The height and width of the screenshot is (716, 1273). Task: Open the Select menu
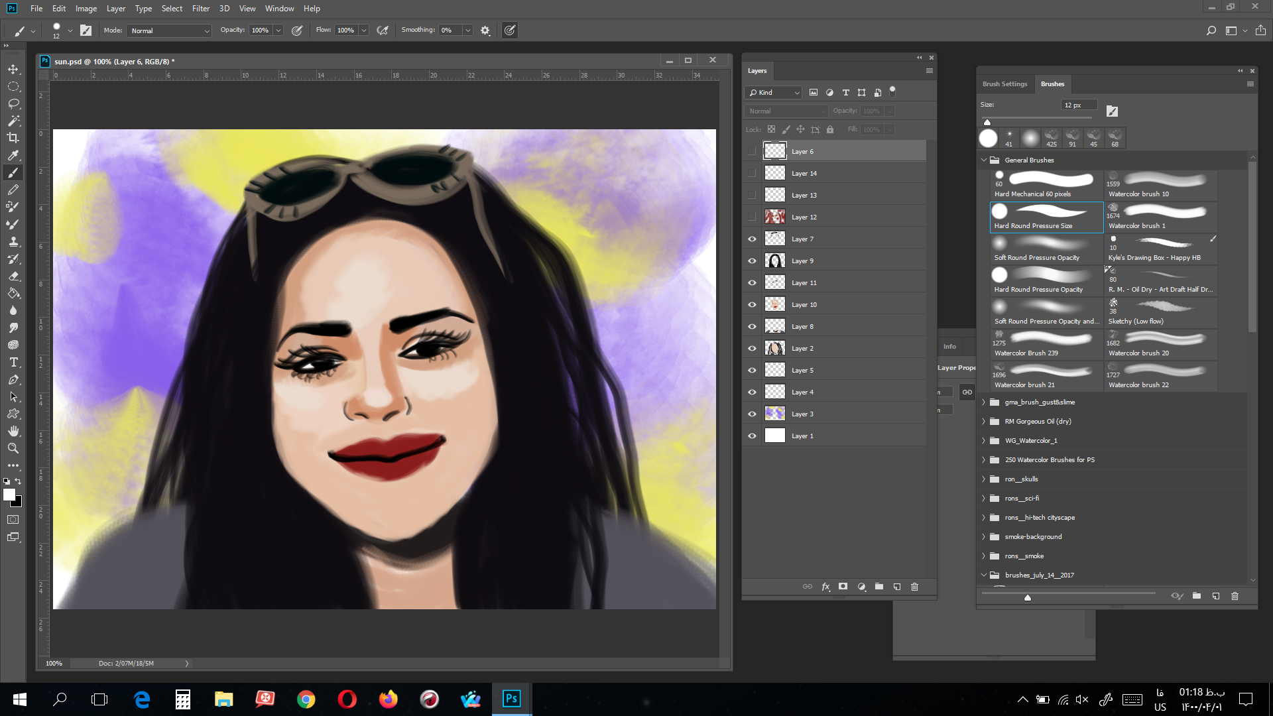(172, 9)
